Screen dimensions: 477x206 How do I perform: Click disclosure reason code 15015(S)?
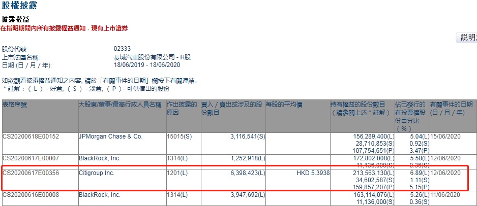(x=180, y=136)
